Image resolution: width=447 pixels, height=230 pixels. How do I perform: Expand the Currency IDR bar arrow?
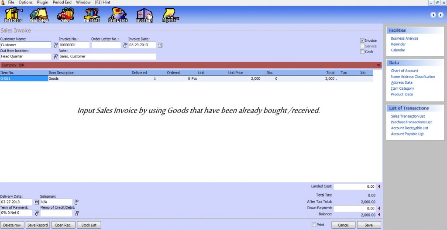click(x=378, y=65)
